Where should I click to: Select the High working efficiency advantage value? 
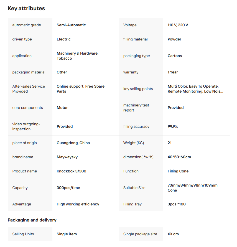[x=78, y=204]
